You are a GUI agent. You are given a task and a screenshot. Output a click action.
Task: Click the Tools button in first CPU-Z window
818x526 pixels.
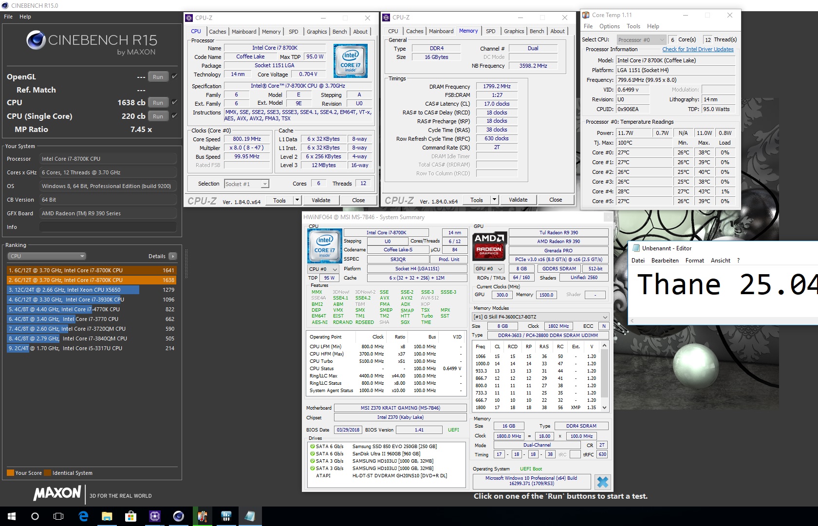[x=279, y=200]
